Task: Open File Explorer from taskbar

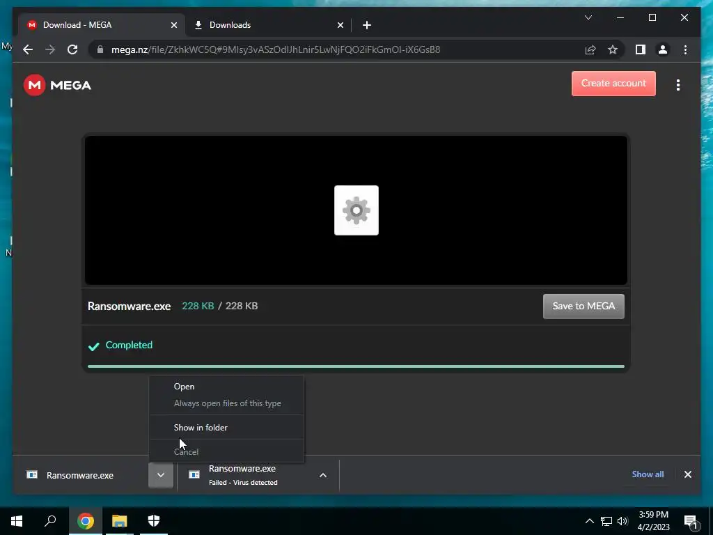Action: pos(120,521)
